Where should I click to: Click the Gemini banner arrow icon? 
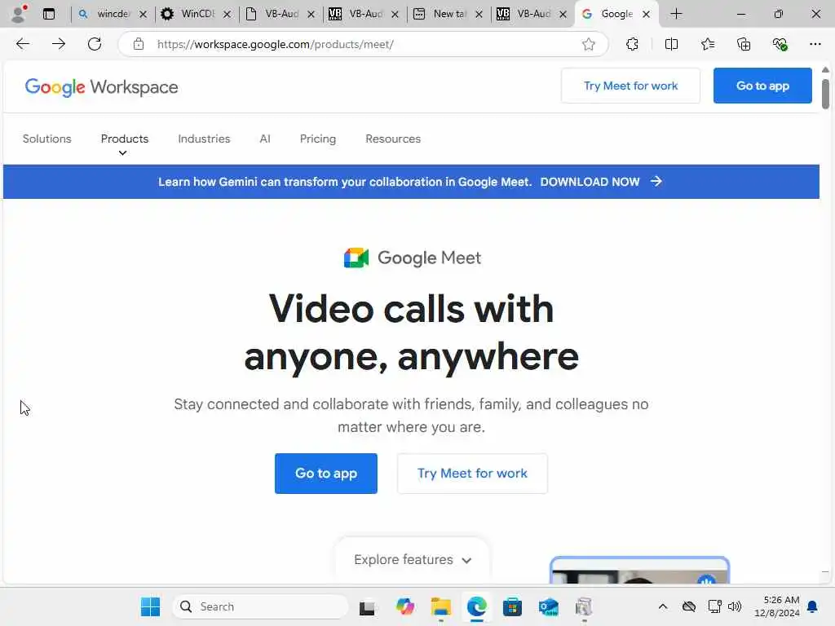click(x=656, y=182)
